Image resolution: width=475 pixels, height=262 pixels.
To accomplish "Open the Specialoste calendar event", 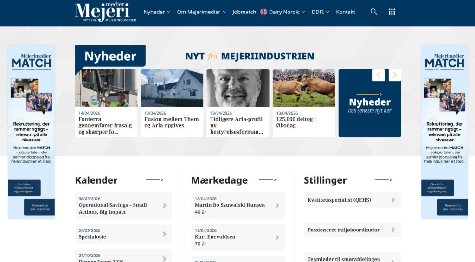I will point(123,234).
